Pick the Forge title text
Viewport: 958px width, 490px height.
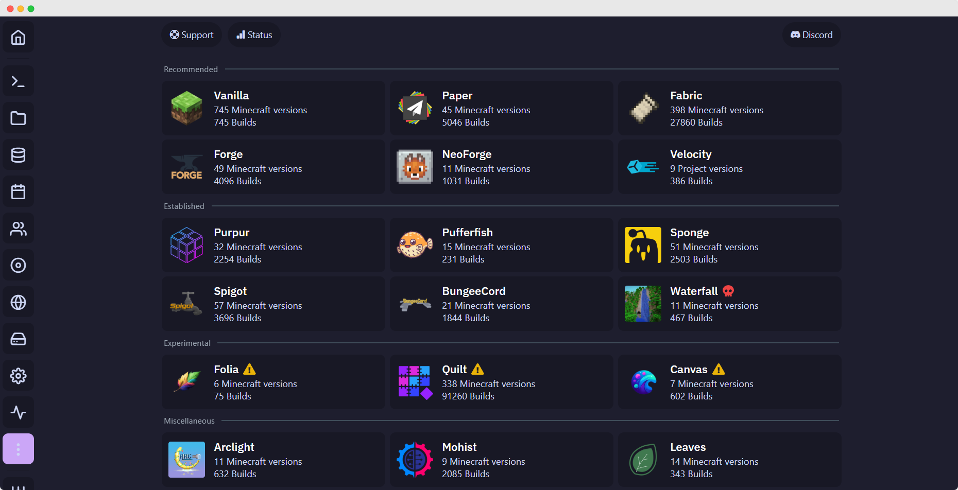228,154
